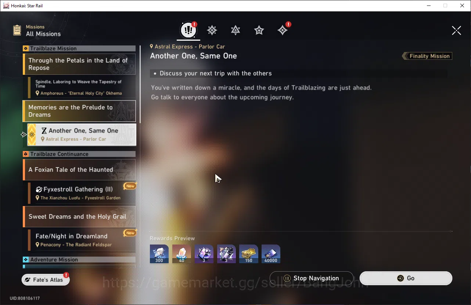Click the Trailblaze Continuance header icon
Screen dimensions: 471x305
[x=26, y=154]
